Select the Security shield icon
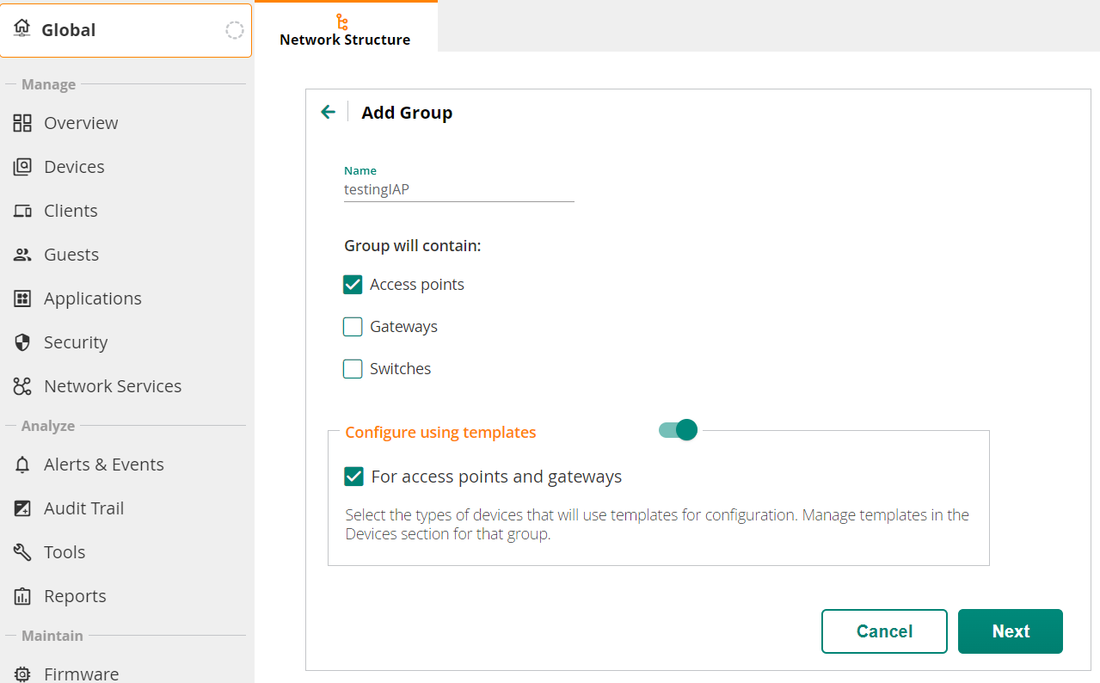The width and height of the screenshot is (1100, 683). pos(22,342)
